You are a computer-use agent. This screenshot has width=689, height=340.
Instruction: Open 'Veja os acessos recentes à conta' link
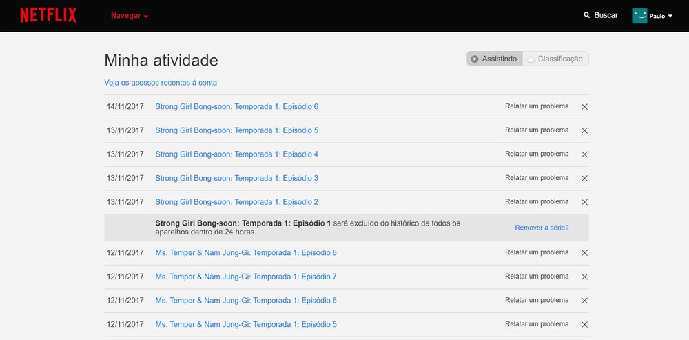[161, 83]
